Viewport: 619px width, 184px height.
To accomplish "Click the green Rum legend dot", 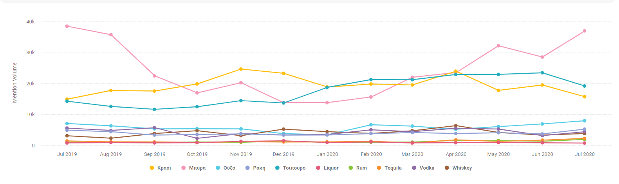I will (351, 168).
